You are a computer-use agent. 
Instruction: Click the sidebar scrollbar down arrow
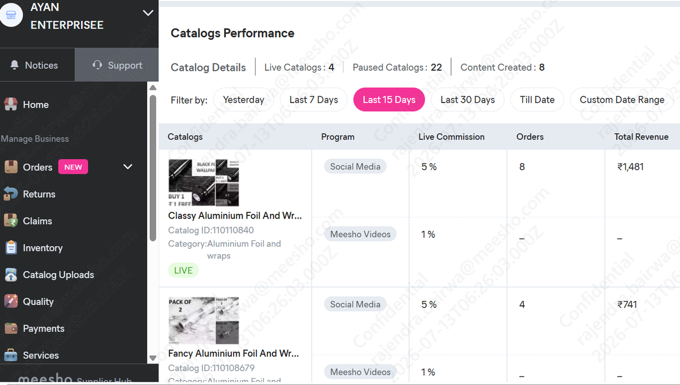pyautogui.click(x=153, y=358)
